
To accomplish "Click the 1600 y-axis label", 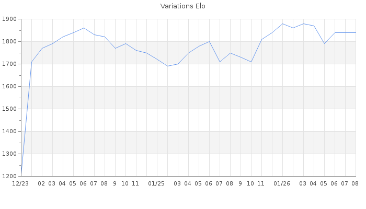I will point(9,86).
